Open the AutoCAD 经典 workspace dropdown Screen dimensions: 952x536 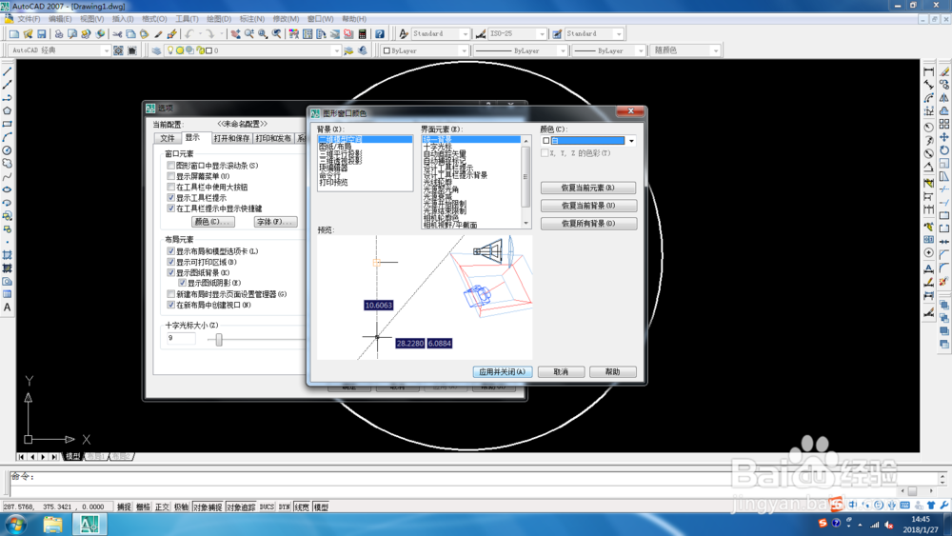tap(107, 50)
